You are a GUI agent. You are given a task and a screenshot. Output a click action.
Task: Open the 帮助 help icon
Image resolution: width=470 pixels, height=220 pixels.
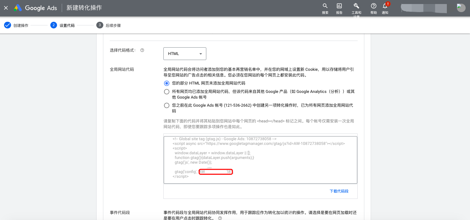coord(374,6)
